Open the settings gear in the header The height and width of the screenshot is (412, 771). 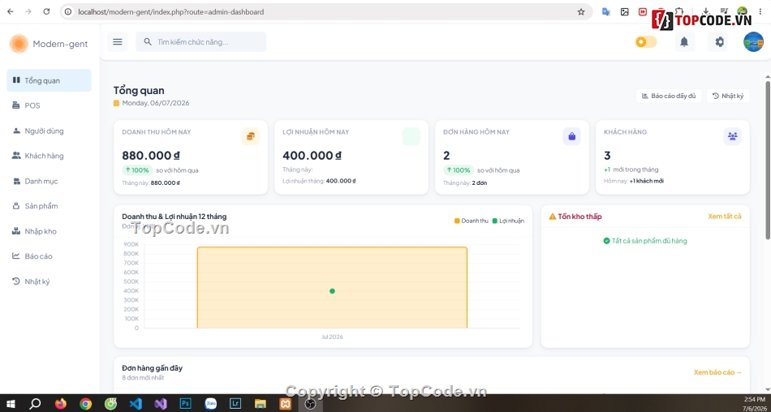(719, 42)
